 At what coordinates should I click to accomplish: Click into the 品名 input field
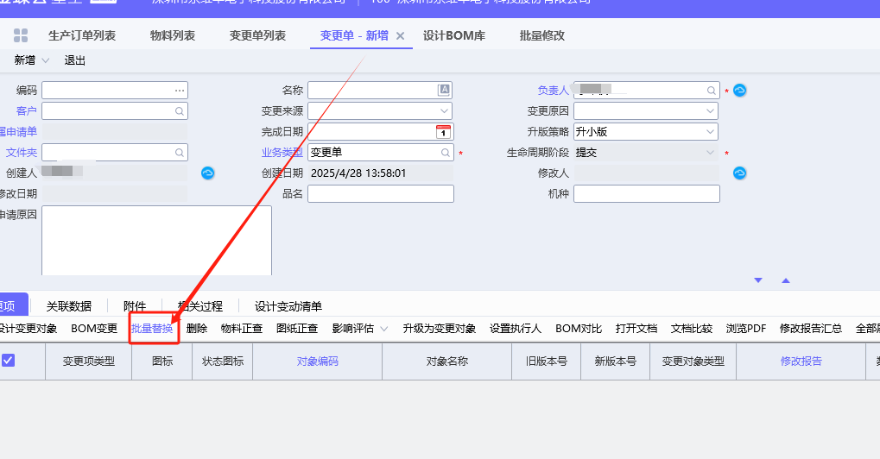click(x=380, y=194)
